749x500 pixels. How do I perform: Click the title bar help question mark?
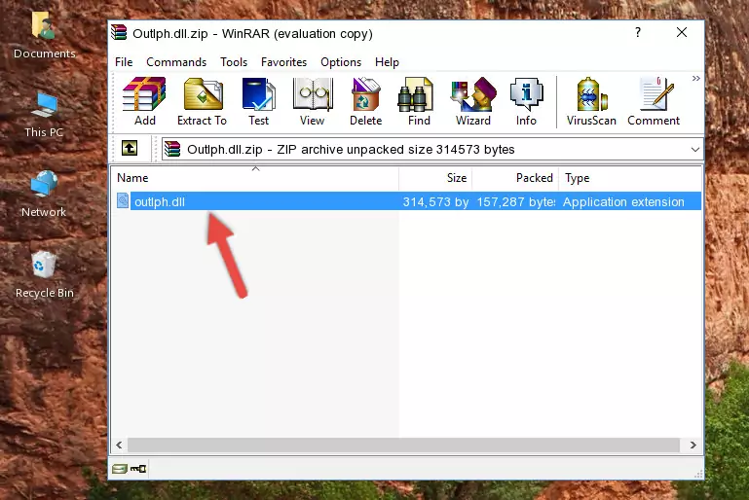638,32
